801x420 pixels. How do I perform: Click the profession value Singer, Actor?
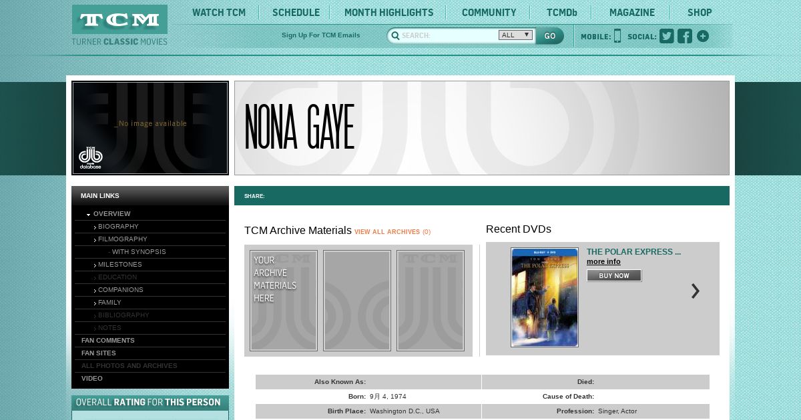tap(617, 411)
